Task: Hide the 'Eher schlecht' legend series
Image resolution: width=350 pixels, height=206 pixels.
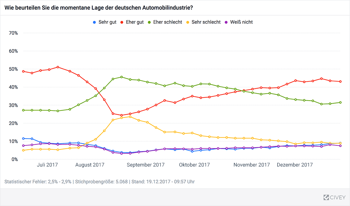Action: tap(167, 22)
